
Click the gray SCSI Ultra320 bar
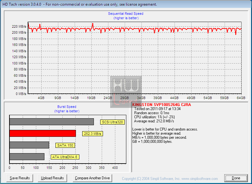tap(52, 122)
